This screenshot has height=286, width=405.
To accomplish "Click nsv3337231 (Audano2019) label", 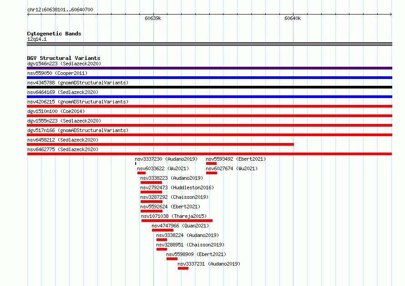I will (x=209, y=264).
